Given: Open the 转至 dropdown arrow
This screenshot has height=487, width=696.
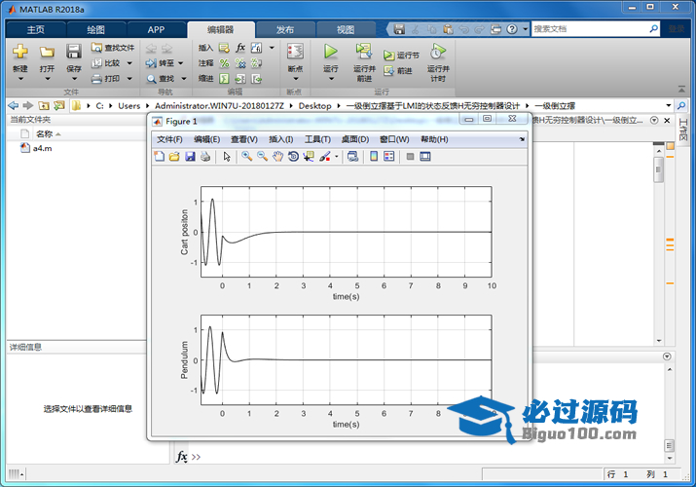Looking at the screenshot, I should (181, 63).
